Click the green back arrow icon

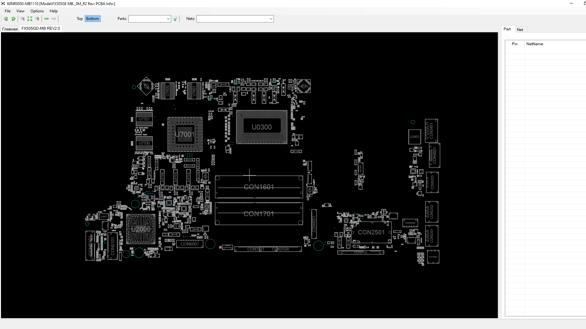click(x=46, y=19)
